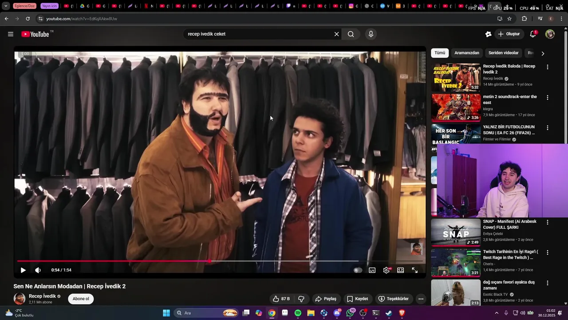The height and width of the screenshot is (320, 568).
Task: Switch player to theater mode
Action: coord(401,270)
